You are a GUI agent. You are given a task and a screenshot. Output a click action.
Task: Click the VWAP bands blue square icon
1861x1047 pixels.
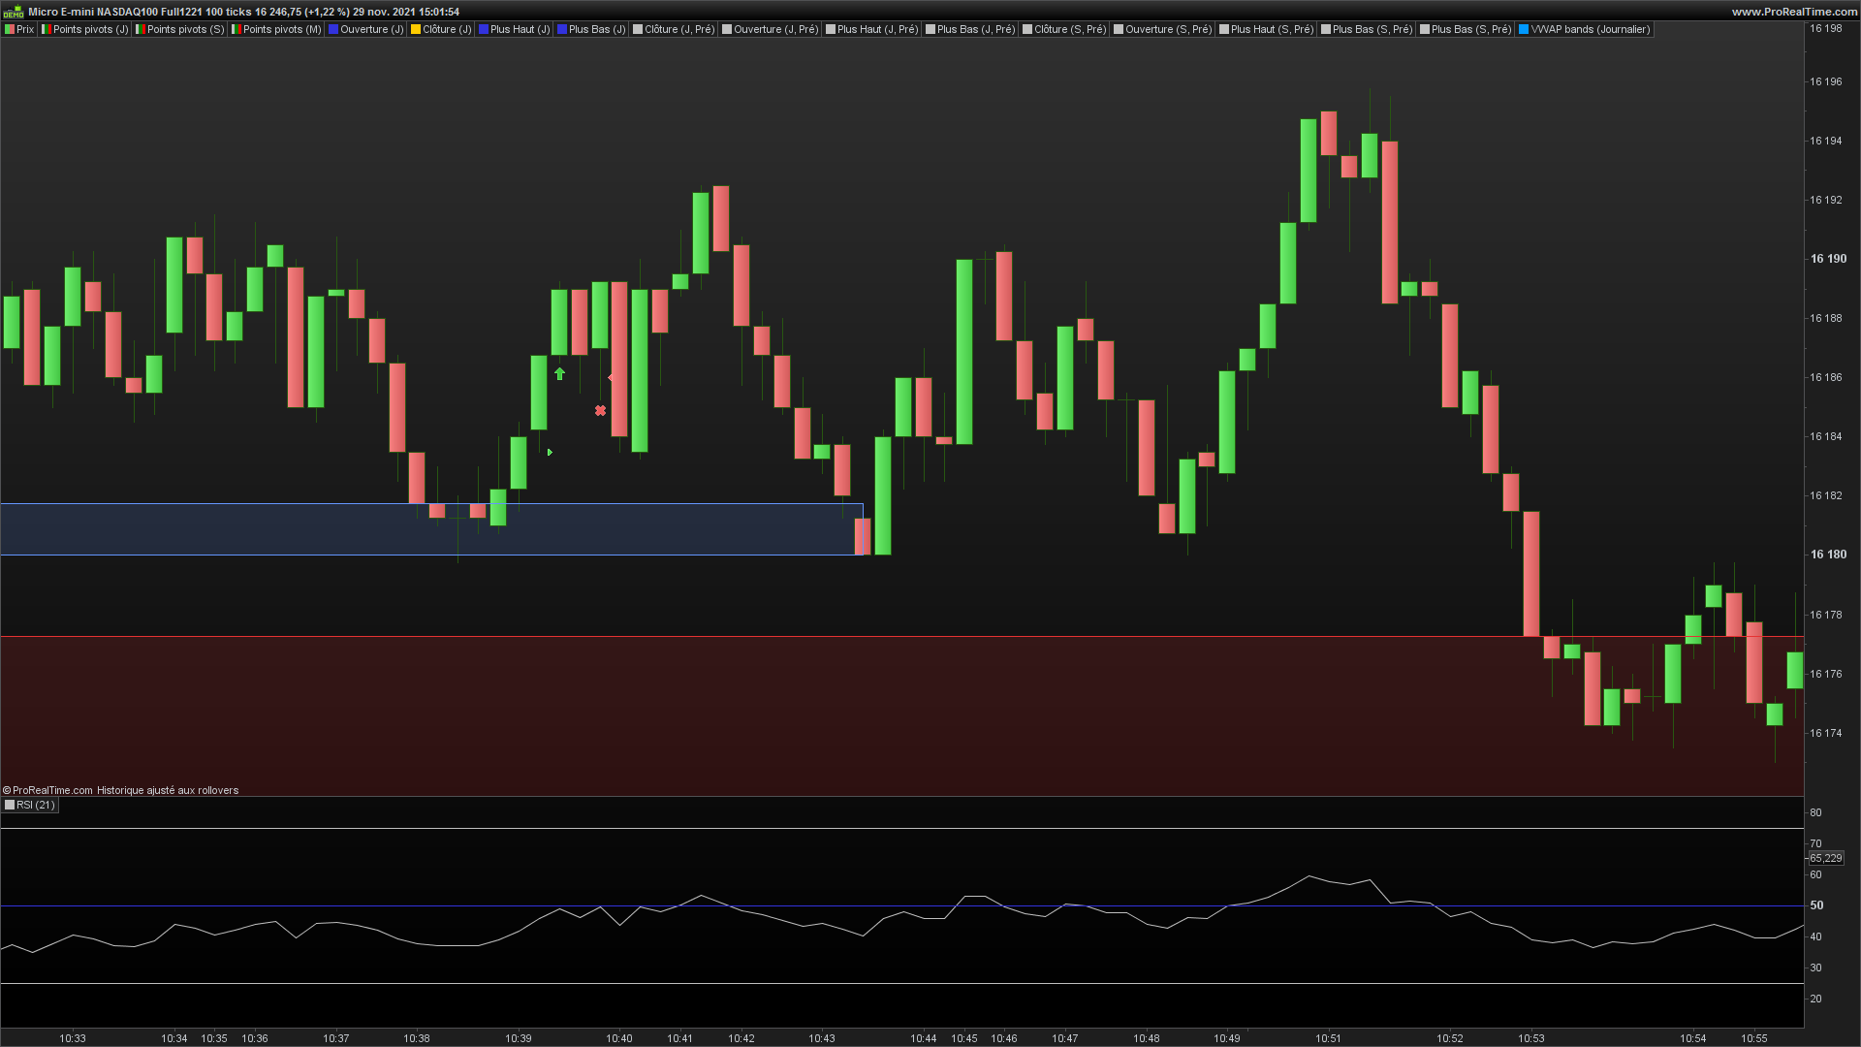(x=1524, y=30)
